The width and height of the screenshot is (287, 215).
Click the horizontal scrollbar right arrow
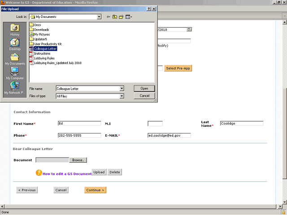pyautogui.click(x=280, y=206)
